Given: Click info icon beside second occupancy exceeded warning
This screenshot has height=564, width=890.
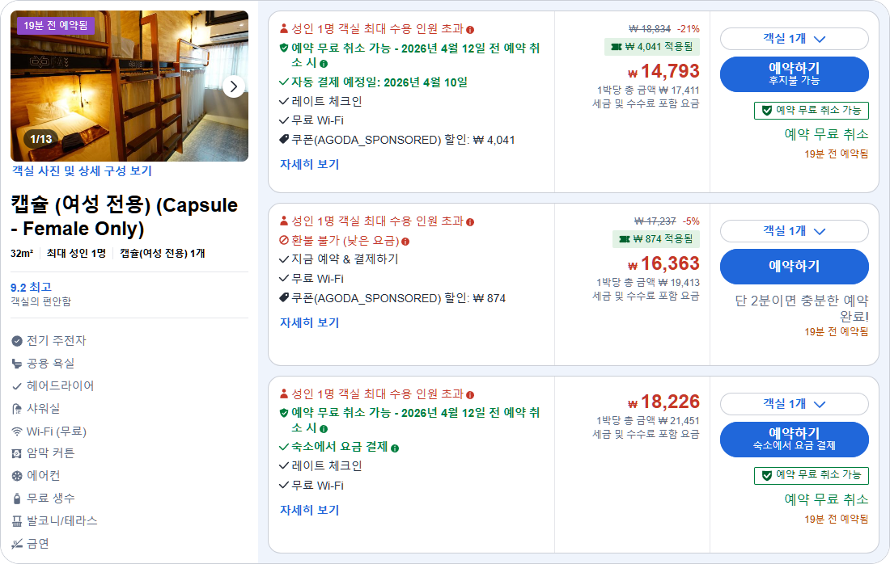Looking at the screenshot, I should [470, 221].
